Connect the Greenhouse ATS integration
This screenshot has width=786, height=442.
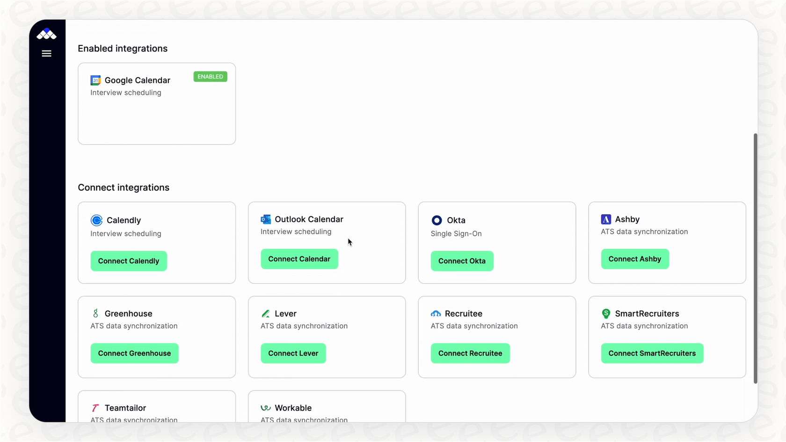[134, 353]
